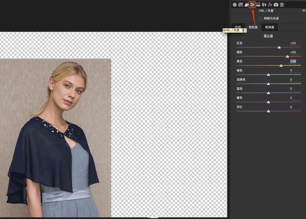Image resolution: width=306 pixels, height=219 pixels.
Task: Open the Presets sliders icon
Action: [282, 4]
